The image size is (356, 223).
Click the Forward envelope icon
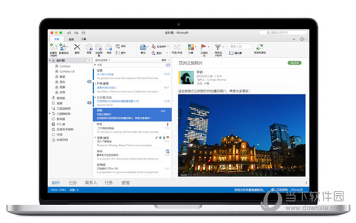[109, 47]
